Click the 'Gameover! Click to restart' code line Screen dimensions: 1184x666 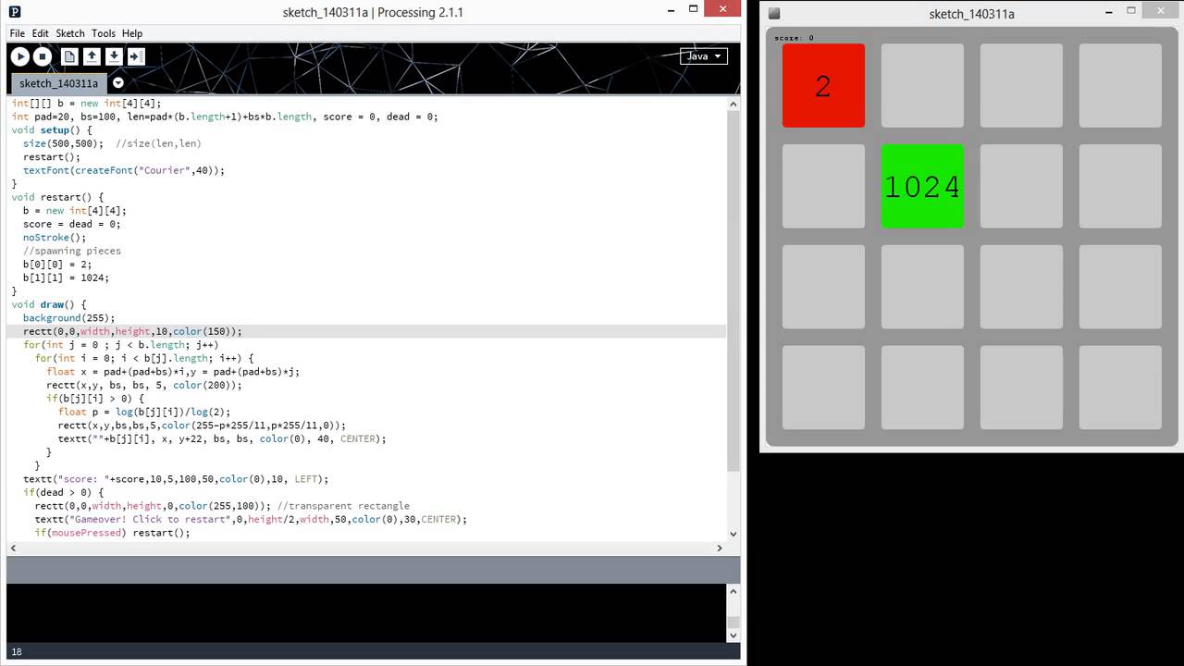tap(251, 519)
